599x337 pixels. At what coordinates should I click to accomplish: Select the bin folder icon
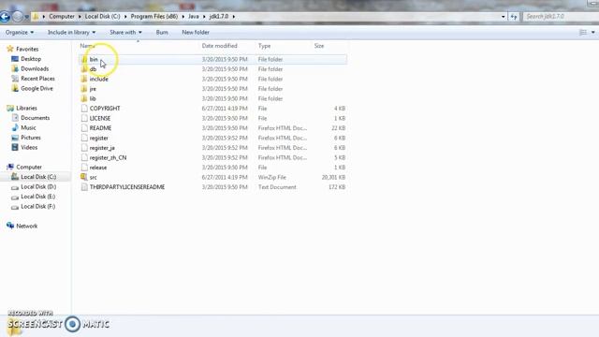pos(84,59)
